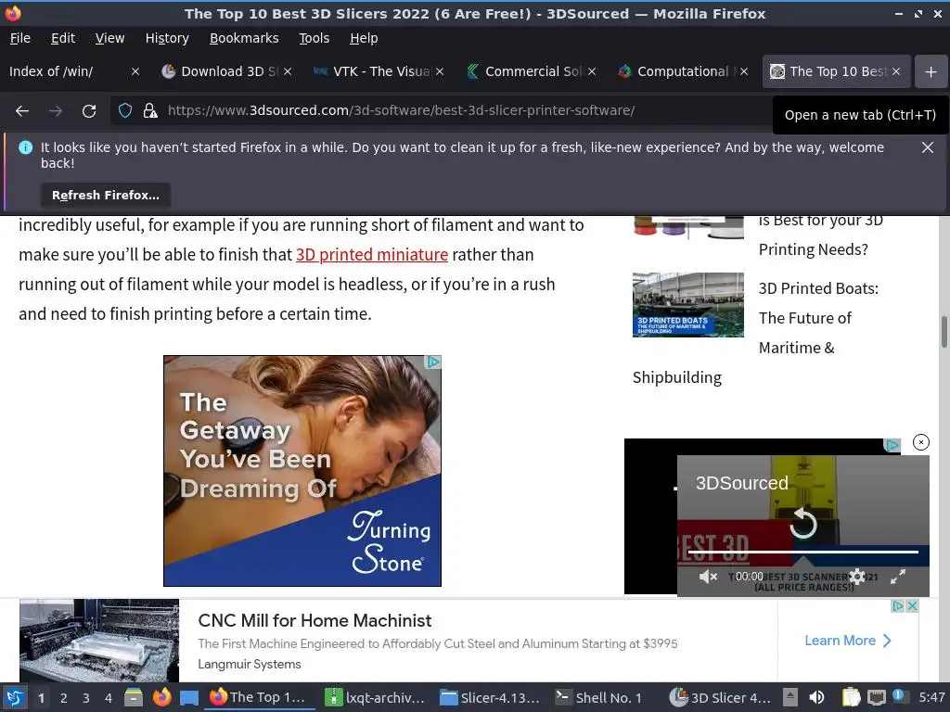Expand video to fullscreen

pyautogui.click(x=898, y=577)
